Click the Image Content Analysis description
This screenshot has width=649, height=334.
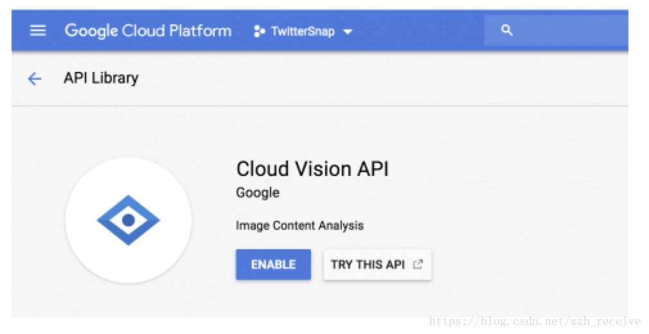coord(299,225)
